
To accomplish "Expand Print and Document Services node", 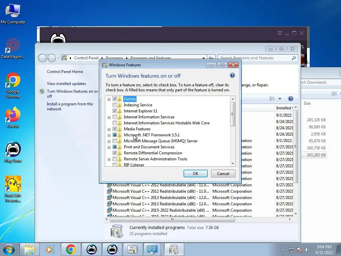I will [x=109, y=147].
